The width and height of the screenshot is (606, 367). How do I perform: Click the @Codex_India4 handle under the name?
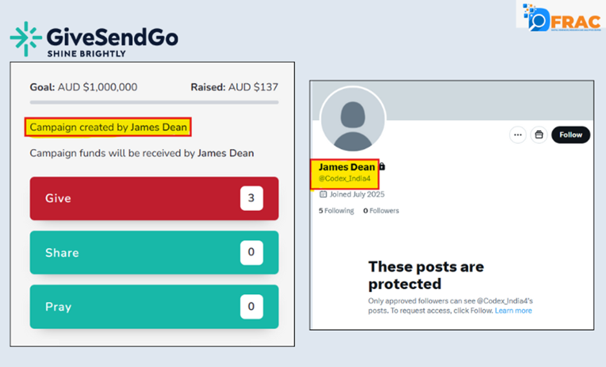click(x=345, y=179)
